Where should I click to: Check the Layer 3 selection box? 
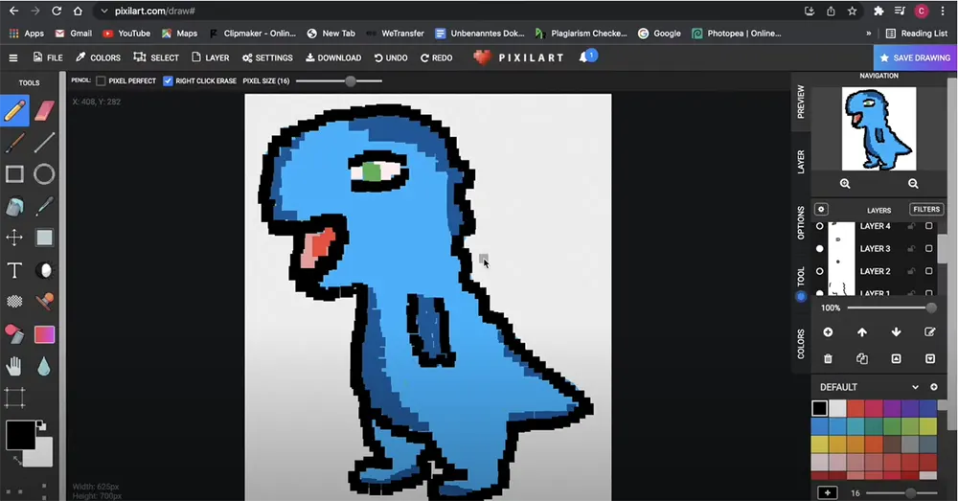pos(929,249)
